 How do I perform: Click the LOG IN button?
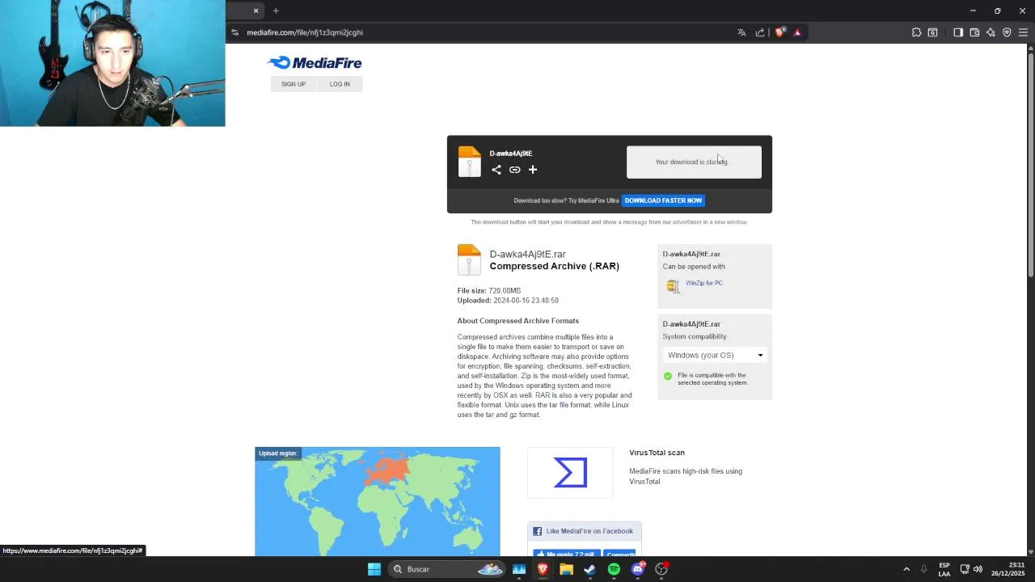click(x=340, y=84)
